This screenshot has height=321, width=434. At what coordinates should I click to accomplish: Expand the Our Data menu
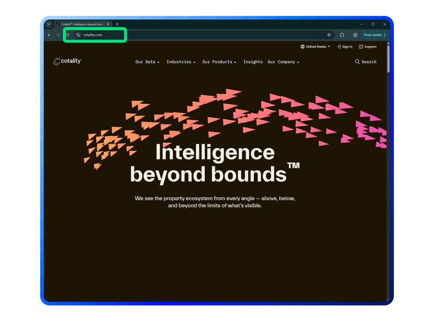point(147,62)
